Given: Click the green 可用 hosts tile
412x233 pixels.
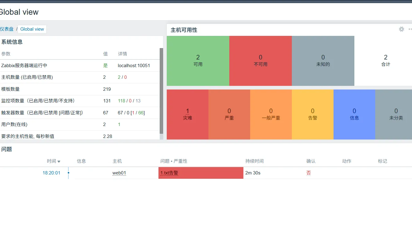Looking at the screenshot, I should (198, 61).
